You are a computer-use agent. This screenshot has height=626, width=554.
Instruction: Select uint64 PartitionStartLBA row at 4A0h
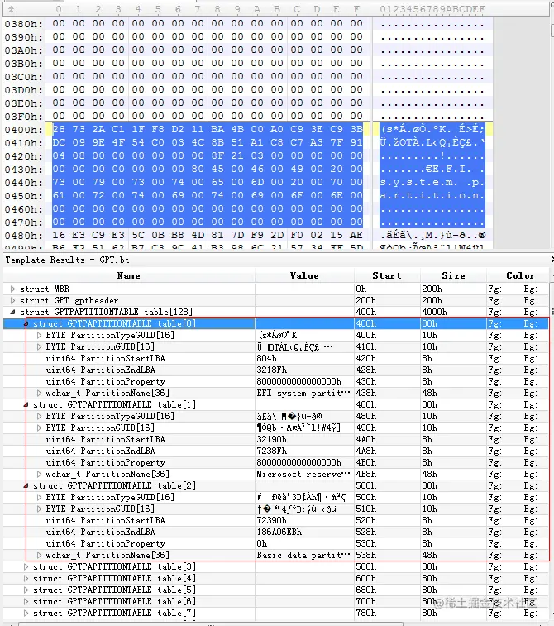pos(276,439)
